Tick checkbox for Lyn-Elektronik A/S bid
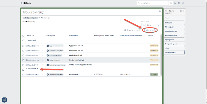This screenshot has width=207, height=104. click(23, 55)
